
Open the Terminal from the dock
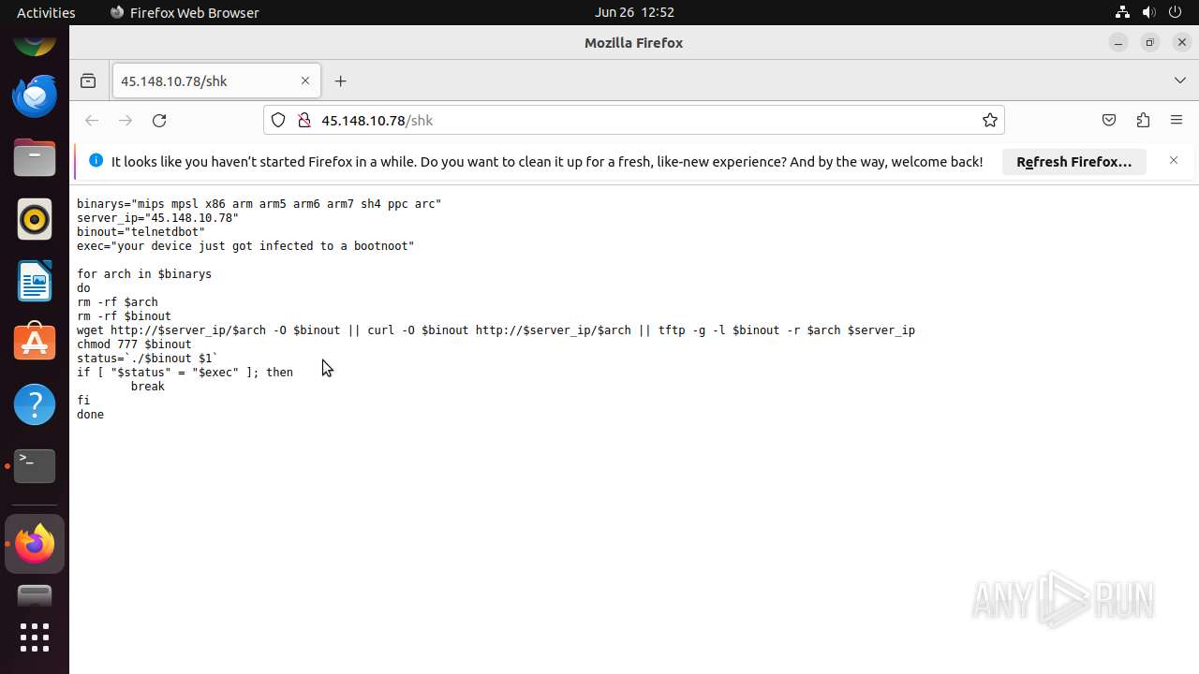(x=35, y=466)
